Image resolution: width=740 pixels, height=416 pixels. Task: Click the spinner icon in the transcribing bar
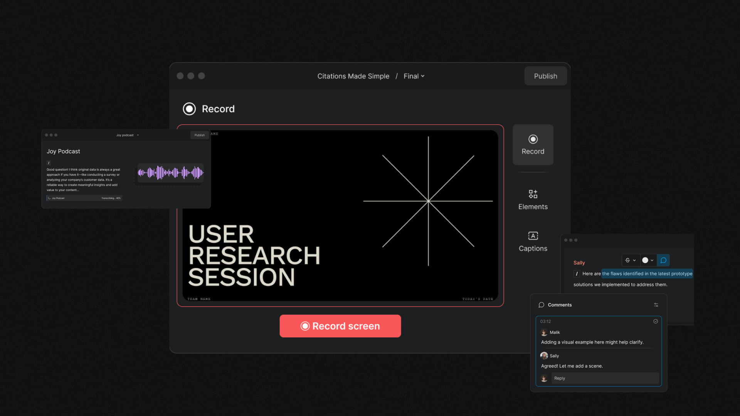[x=49, y=198]
